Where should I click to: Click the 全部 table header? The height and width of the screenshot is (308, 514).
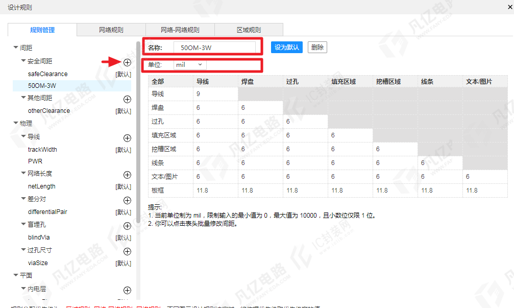click(x=171, y=81)
